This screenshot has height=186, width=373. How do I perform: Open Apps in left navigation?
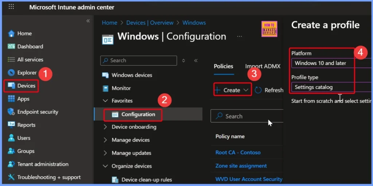coord(23,99)
